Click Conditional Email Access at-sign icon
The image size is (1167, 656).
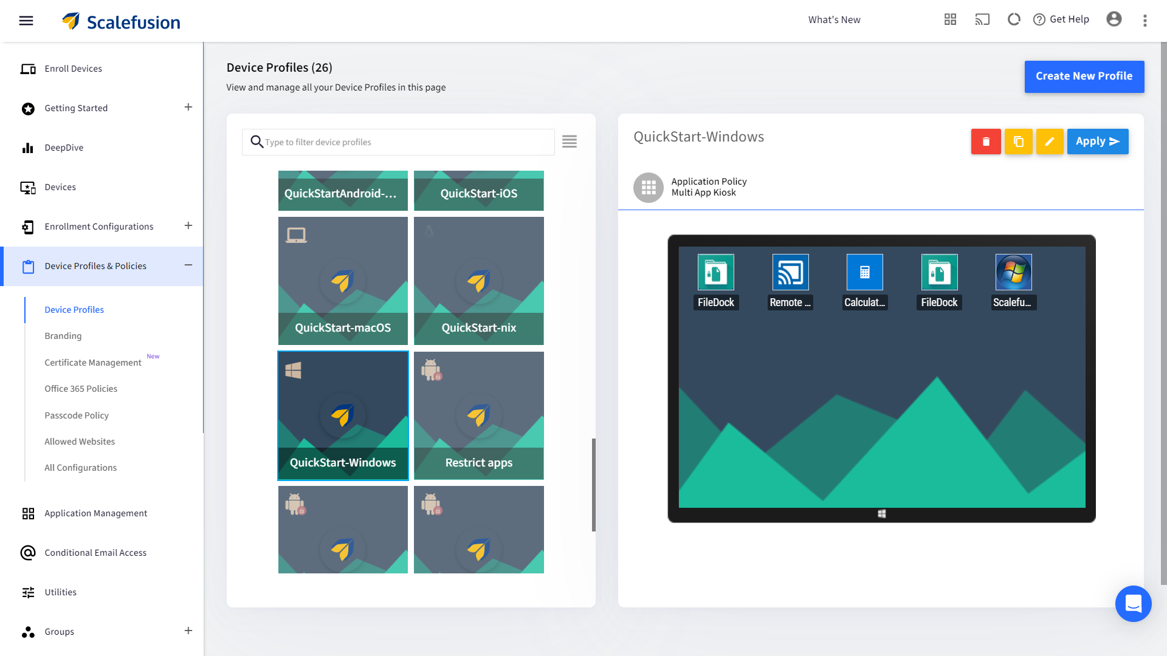click(28, 553)
